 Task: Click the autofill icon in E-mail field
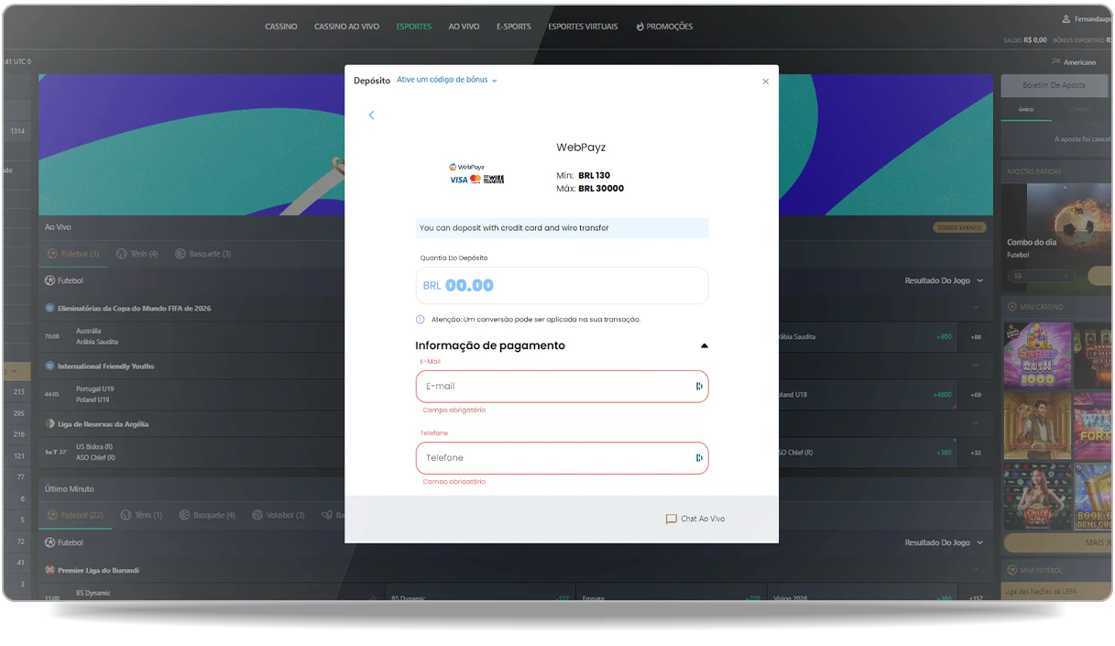point(698,387)
